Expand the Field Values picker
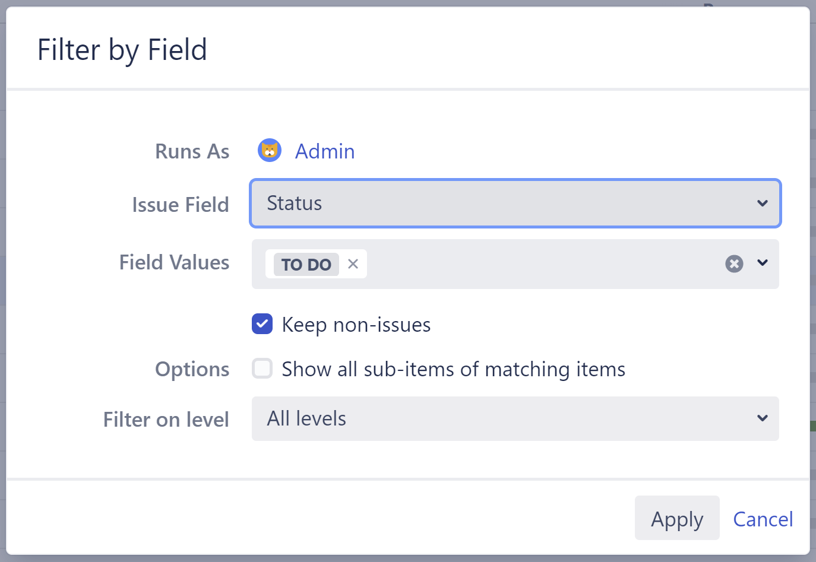 click(534, 263)
